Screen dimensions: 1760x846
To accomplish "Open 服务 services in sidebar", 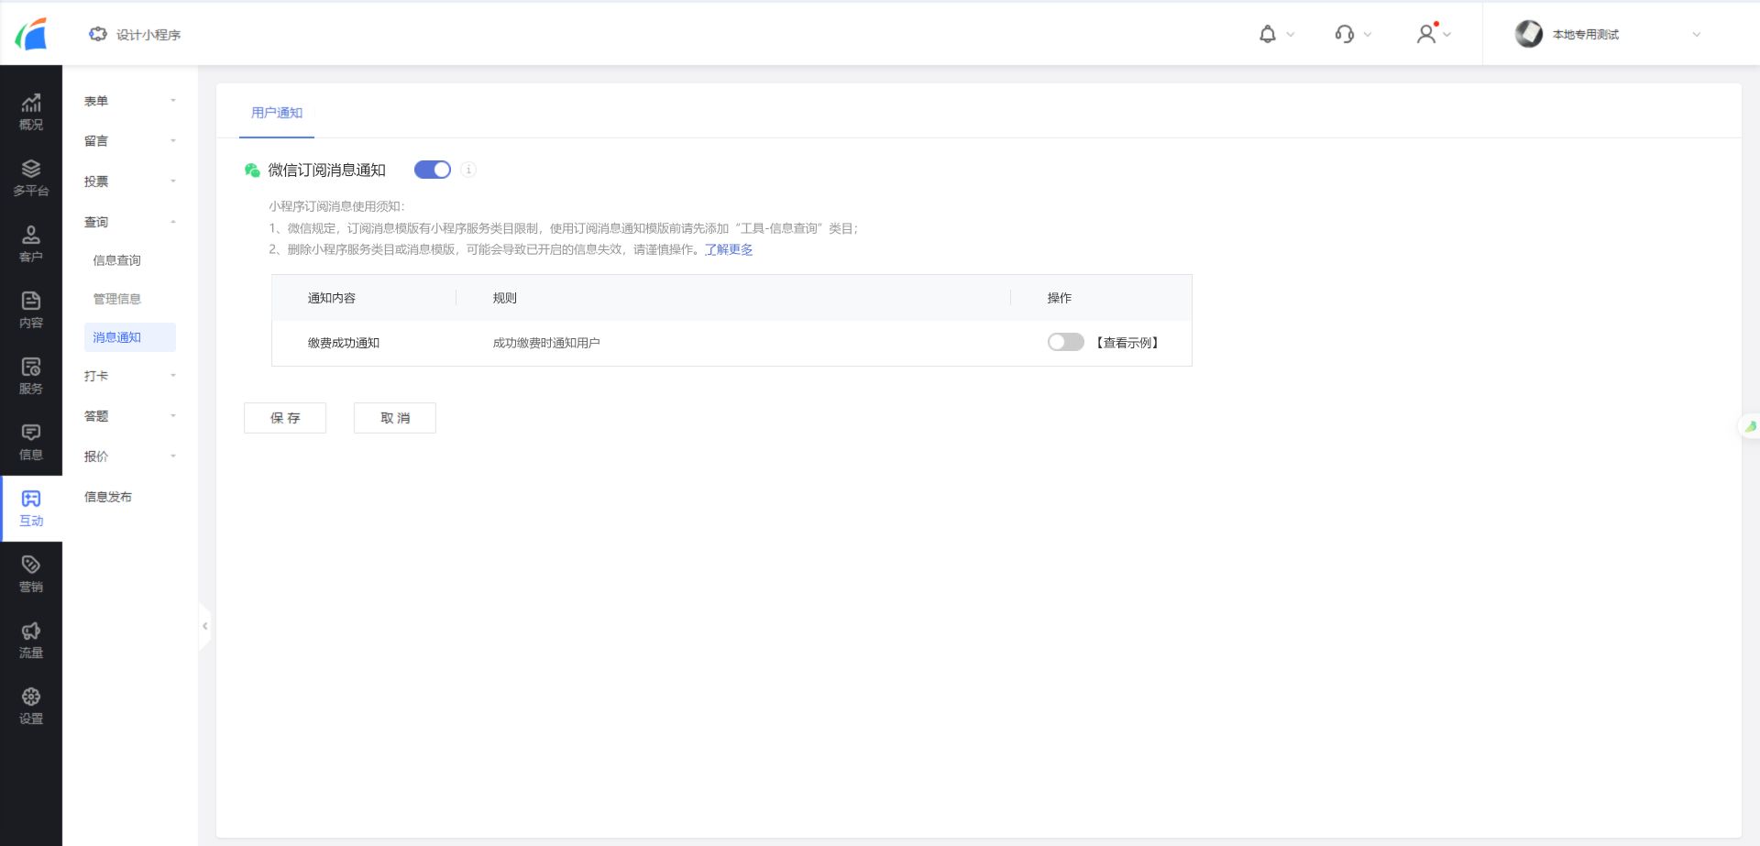I will tap(31, 376).
